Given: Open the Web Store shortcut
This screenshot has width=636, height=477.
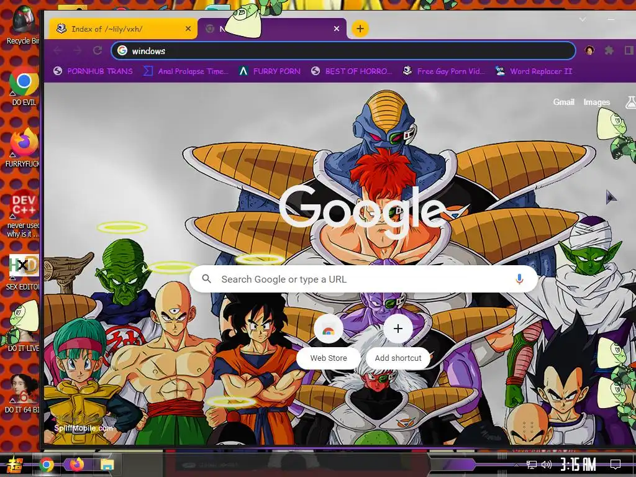Looking at the screenshot, I should (x=328, y=341).
